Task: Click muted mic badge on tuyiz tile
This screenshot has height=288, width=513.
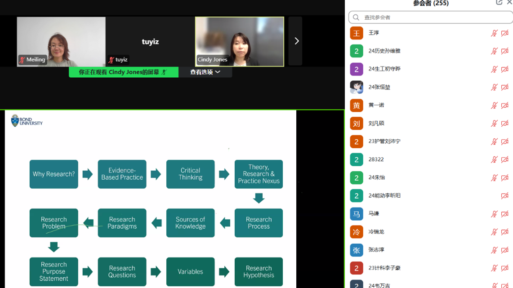Action: (111, 60)
